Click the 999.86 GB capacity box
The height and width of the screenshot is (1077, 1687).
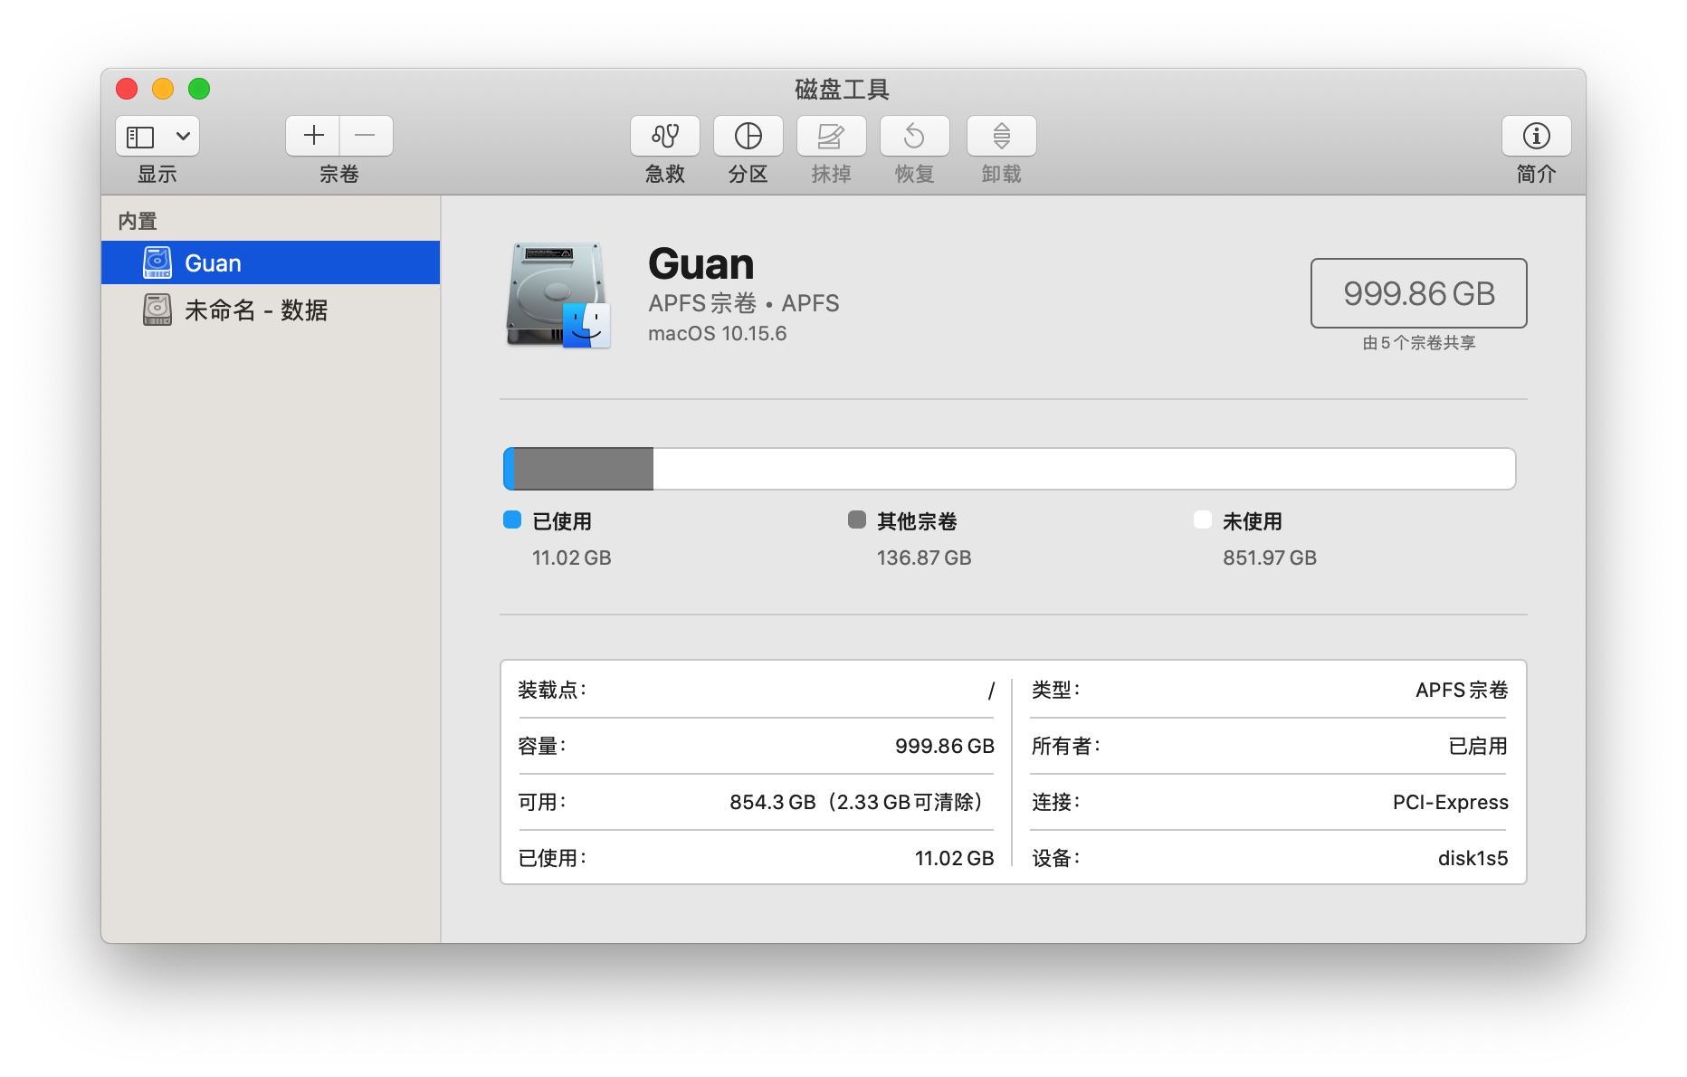pos(1418,293)
